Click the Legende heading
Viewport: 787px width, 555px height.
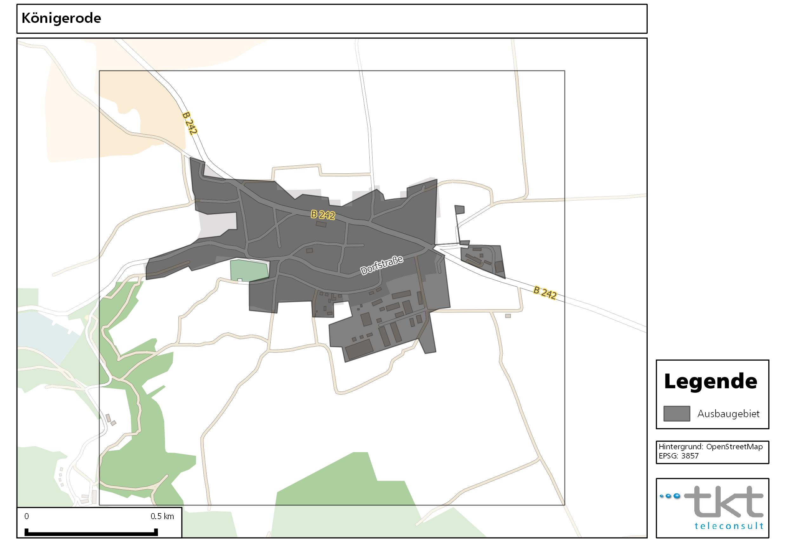click(x=711, y=381)
